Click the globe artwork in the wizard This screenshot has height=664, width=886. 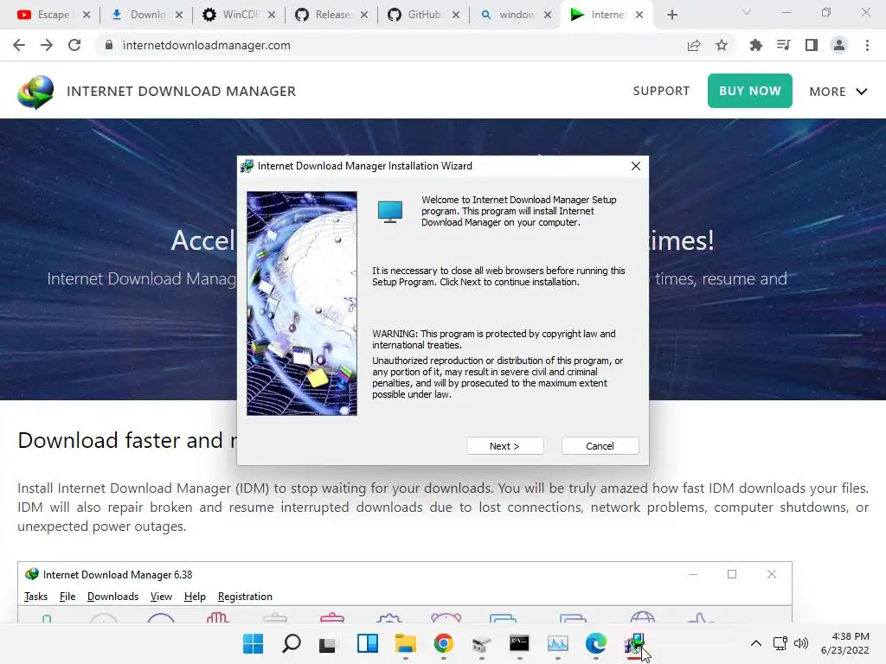[302, 303]
